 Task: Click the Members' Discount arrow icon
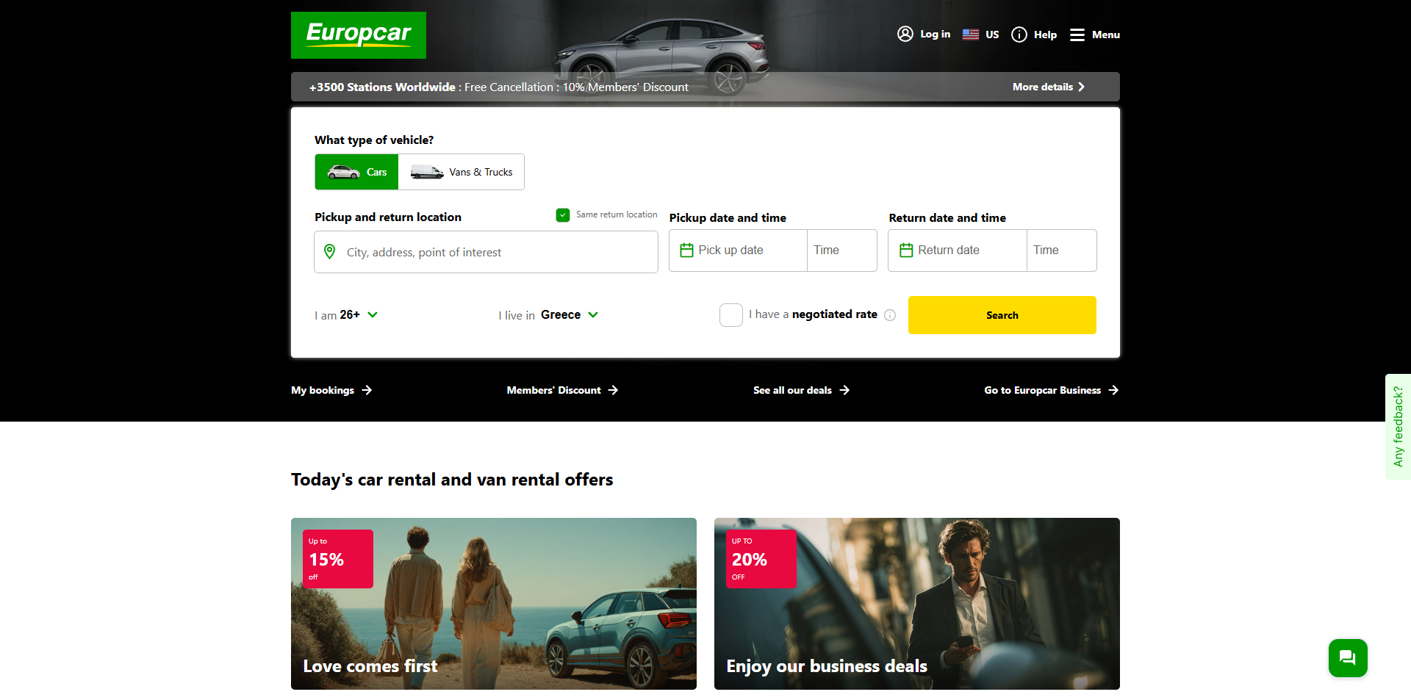tap(613, 390)
